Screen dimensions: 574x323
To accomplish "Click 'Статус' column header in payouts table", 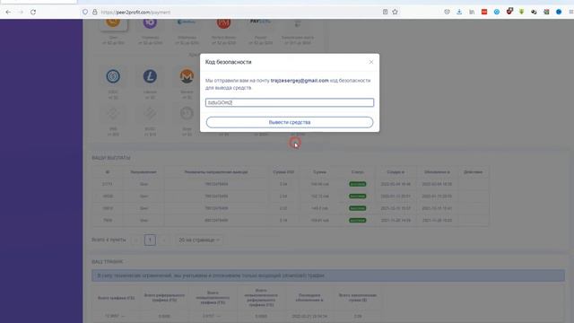I will click(357, 171).
